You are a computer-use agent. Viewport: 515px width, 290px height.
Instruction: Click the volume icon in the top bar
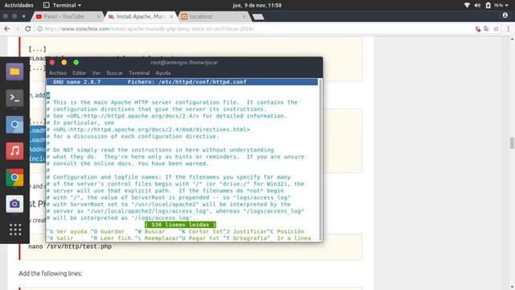477,6
